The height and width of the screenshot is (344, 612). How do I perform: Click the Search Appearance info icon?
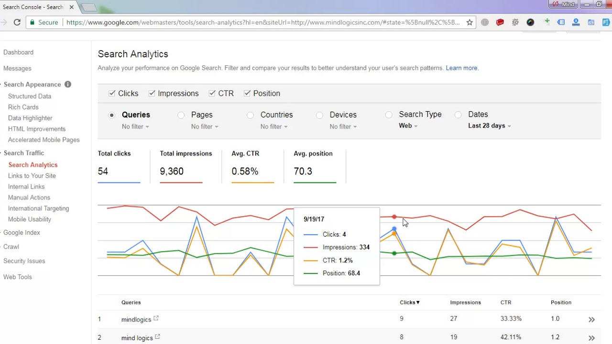(68, 84)
